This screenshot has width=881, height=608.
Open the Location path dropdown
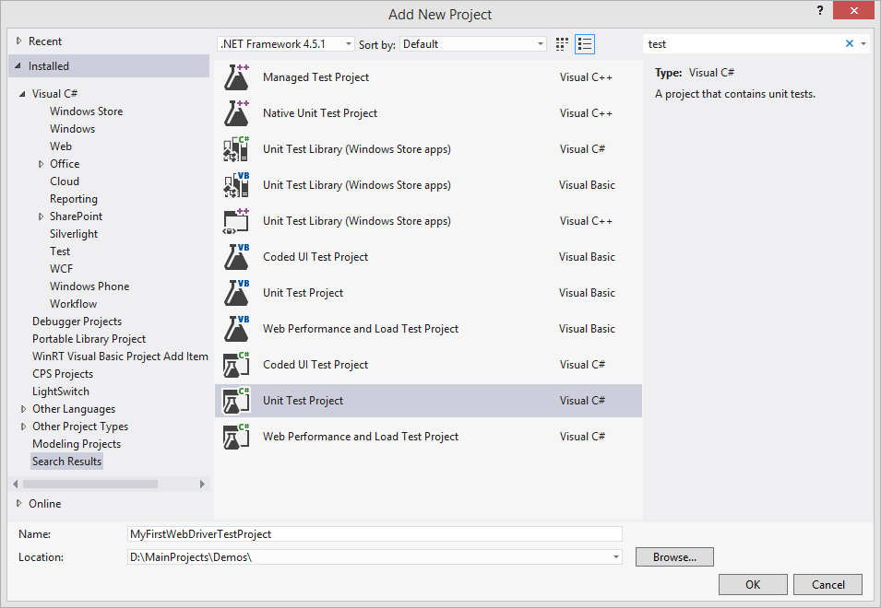tap(616, 557)
